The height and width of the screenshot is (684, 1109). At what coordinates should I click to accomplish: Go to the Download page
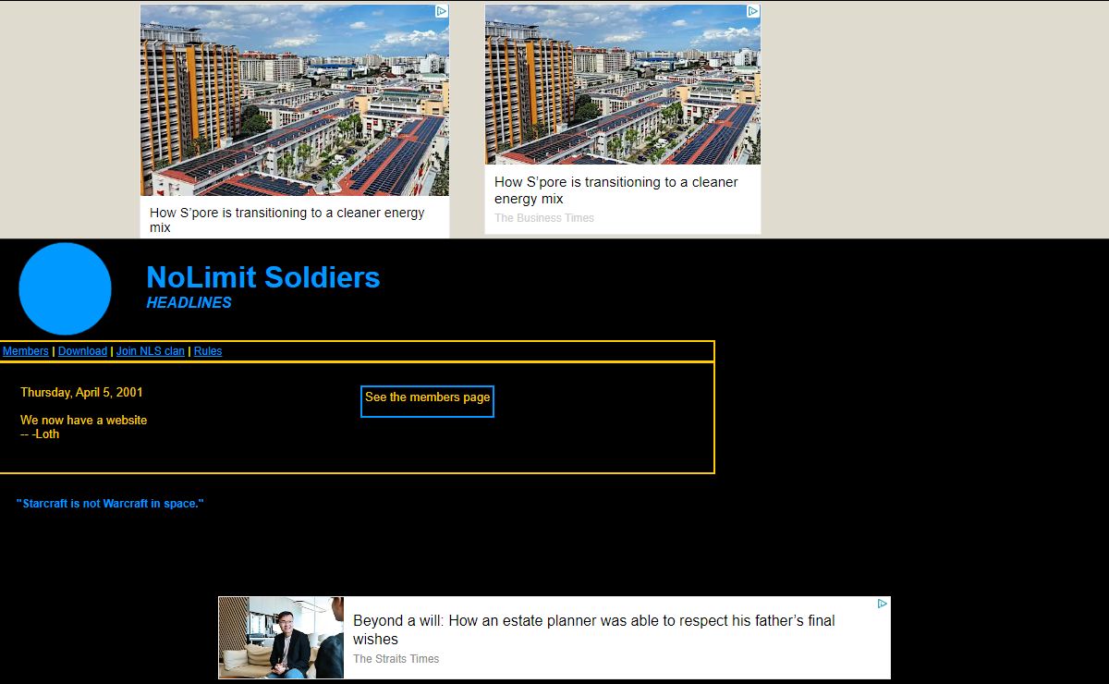click(82, 351)
